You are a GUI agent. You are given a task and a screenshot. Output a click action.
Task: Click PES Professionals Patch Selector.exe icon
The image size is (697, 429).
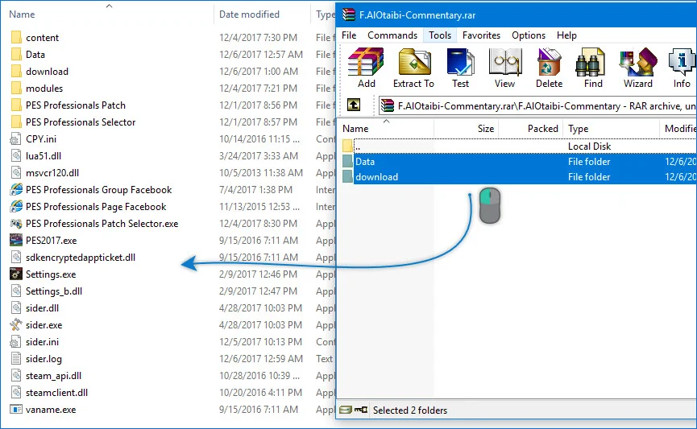pos(16,224)
